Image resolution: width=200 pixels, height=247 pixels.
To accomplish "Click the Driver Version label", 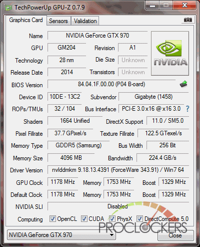I will coord(26,170).
